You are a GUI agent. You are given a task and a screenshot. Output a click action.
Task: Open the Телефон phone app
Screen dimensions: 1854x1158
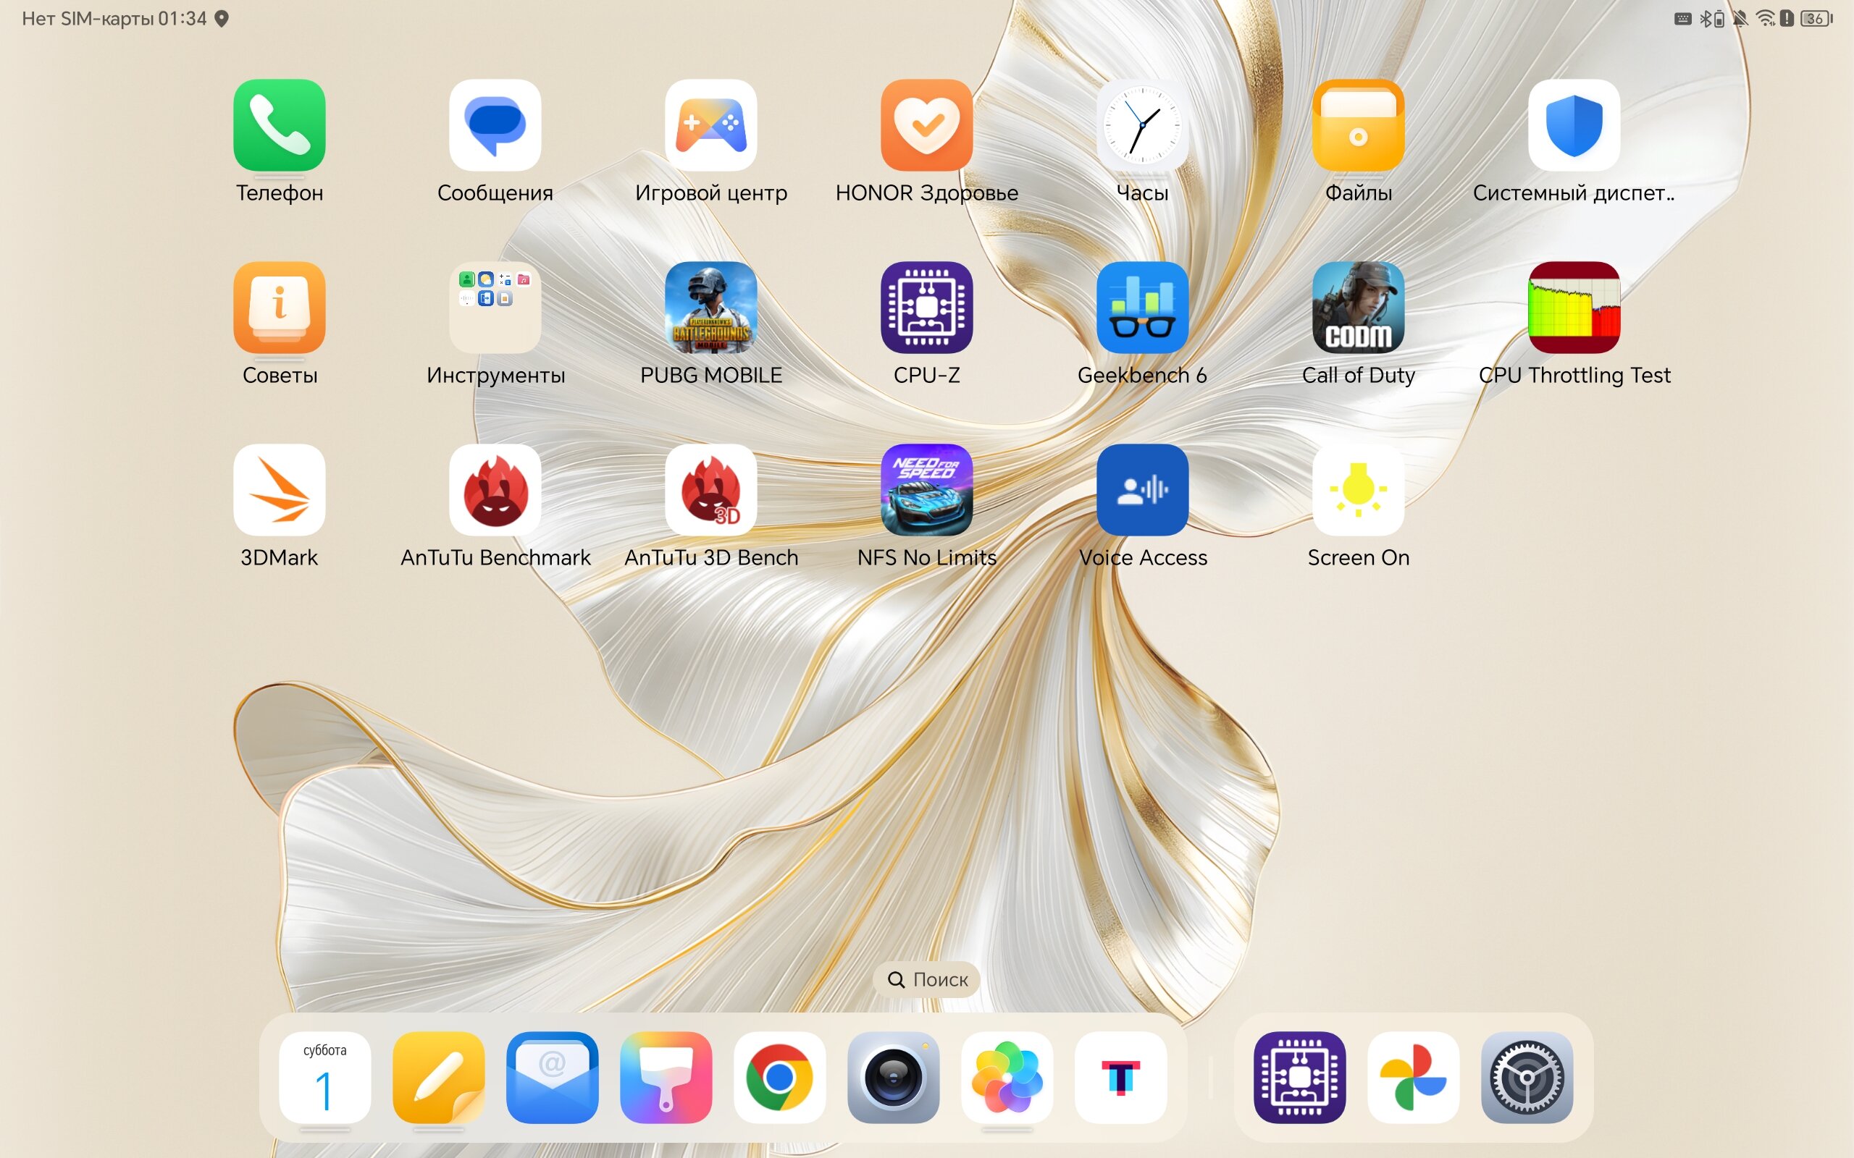click(279, 124)
